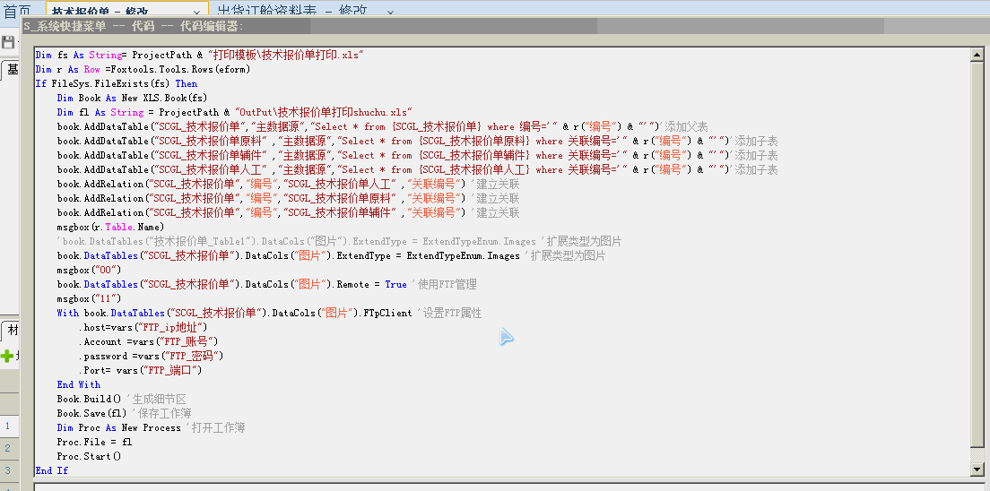Click the line 'Dim fl As String = ProjectPath'
The image size is (990, 491).
point(234,112)
